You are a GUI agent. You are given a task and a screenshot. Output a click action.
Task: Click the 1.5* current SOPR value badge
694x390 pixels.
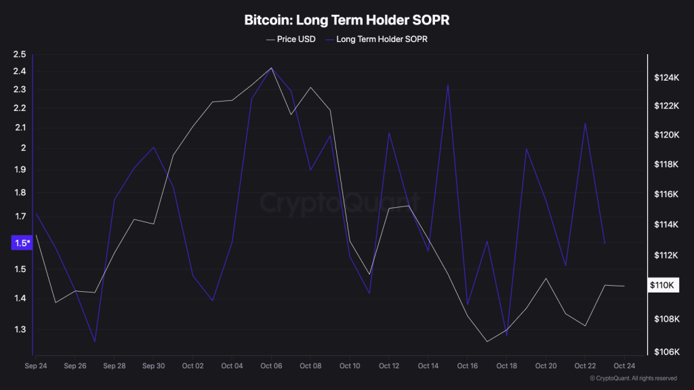[22, 243]
